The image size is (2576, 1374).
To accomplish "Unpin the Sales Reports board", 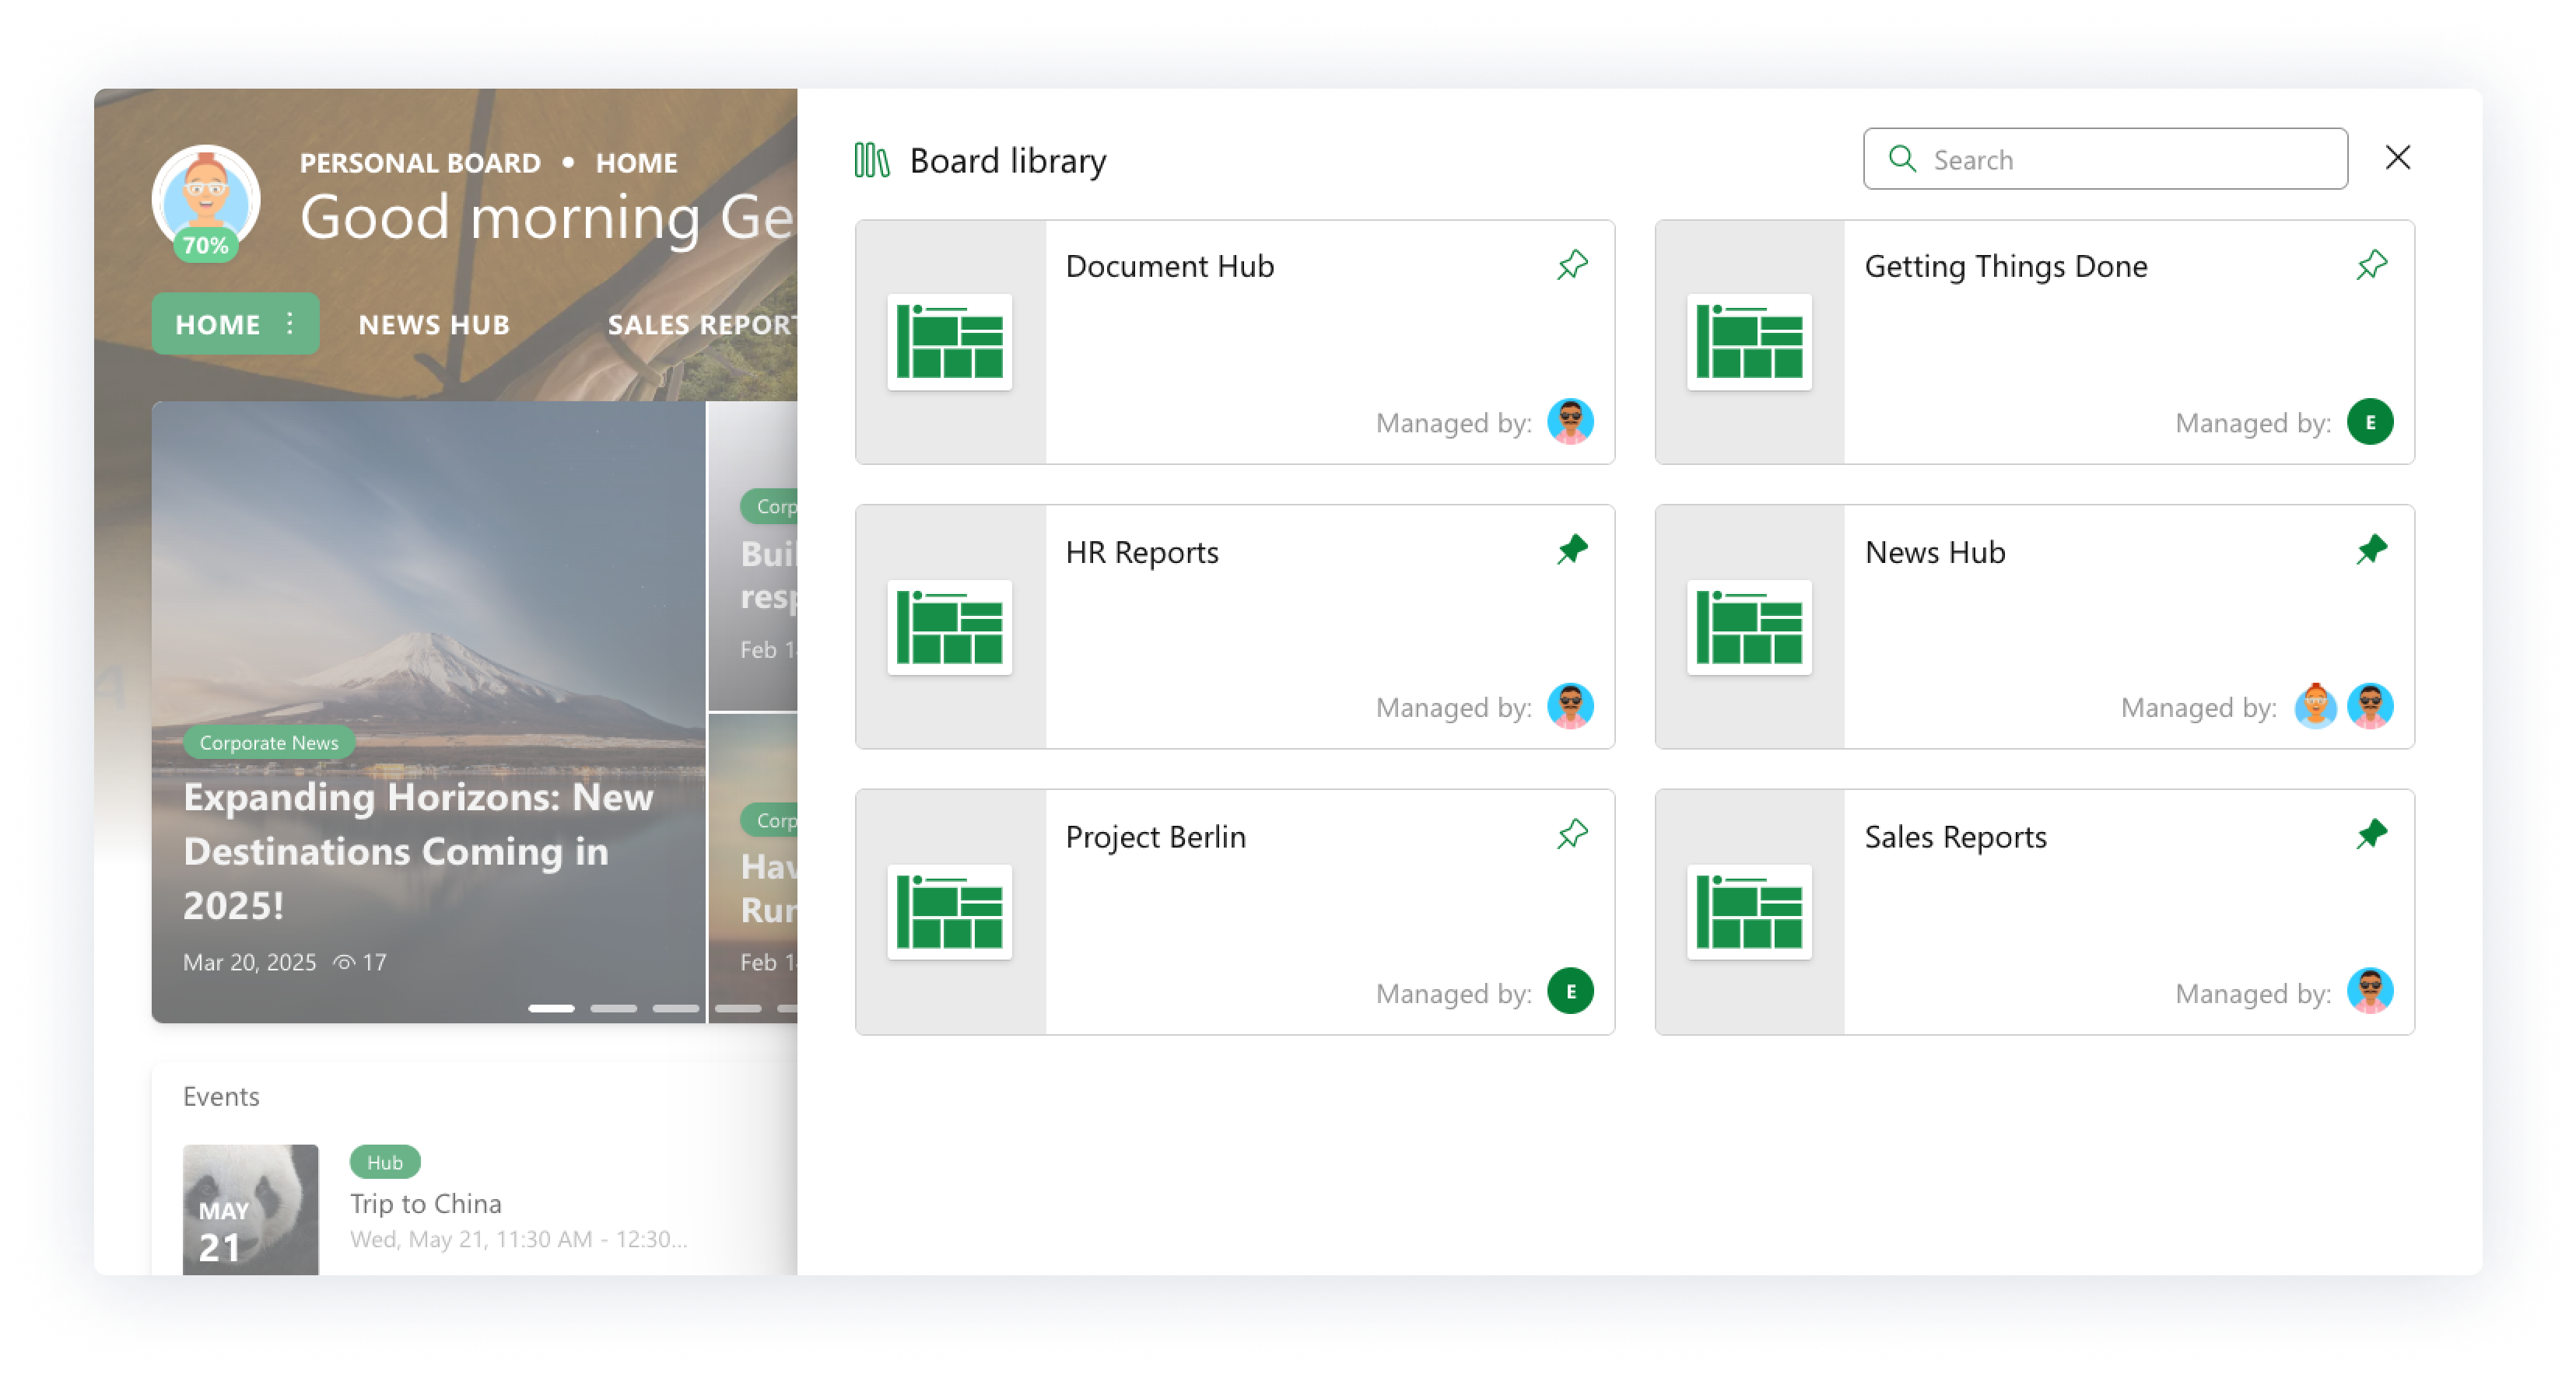I will (2371, 834).
